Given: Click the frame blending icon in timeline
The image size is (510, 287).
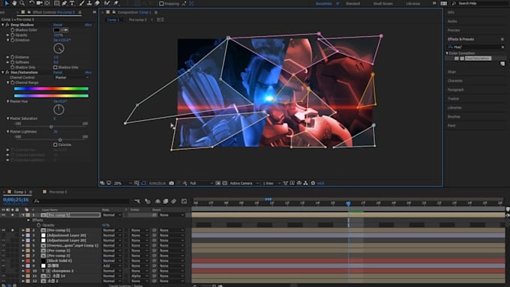Looking at the screenshot, I should click(166, 202).
